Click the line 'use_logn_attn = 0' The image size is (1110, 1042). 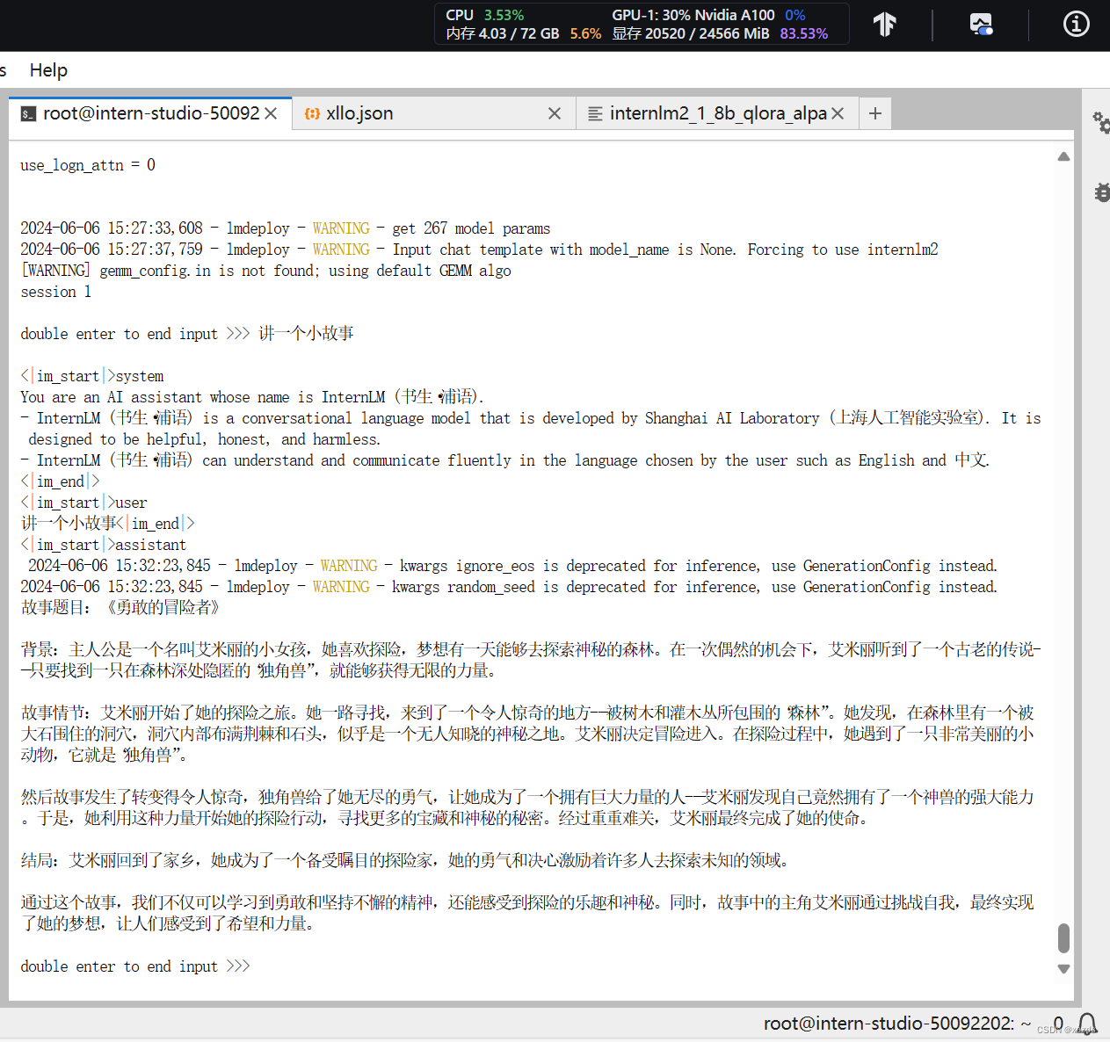88,165
